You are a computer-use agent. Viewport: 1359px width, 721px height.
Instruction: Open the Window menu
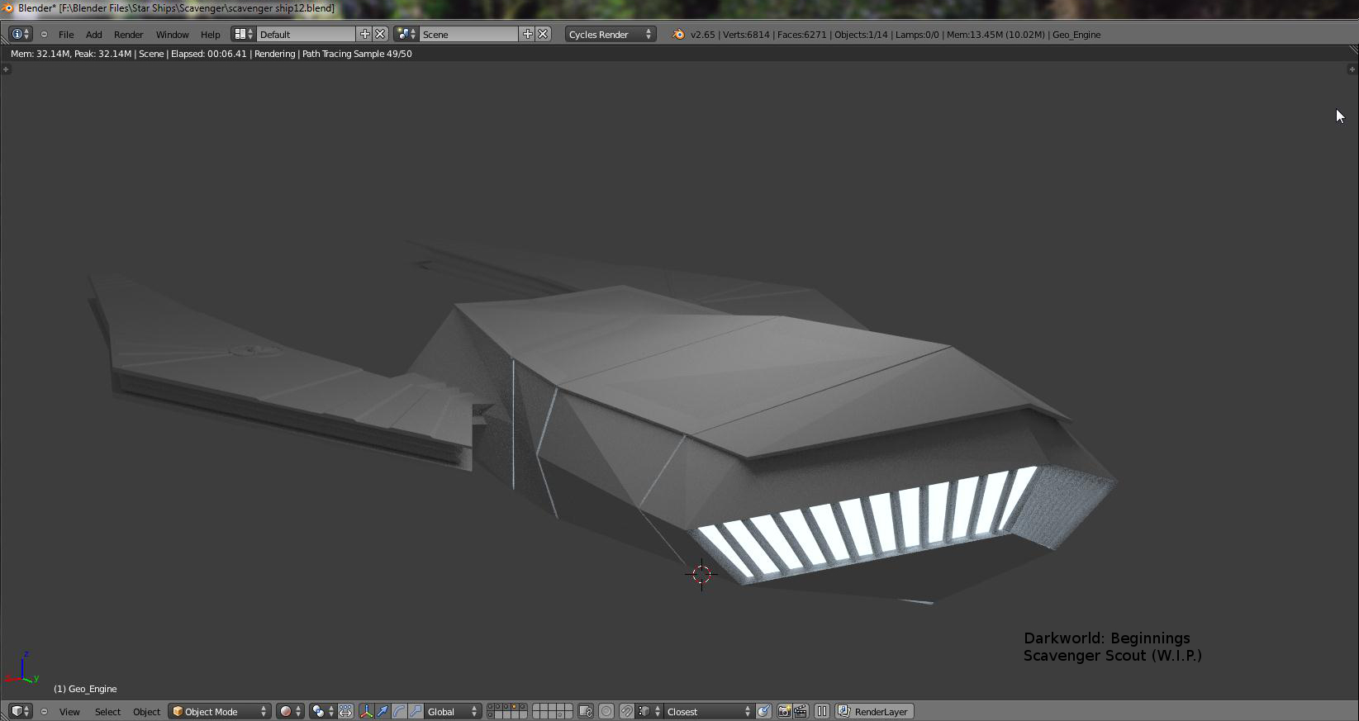[172, 35]
